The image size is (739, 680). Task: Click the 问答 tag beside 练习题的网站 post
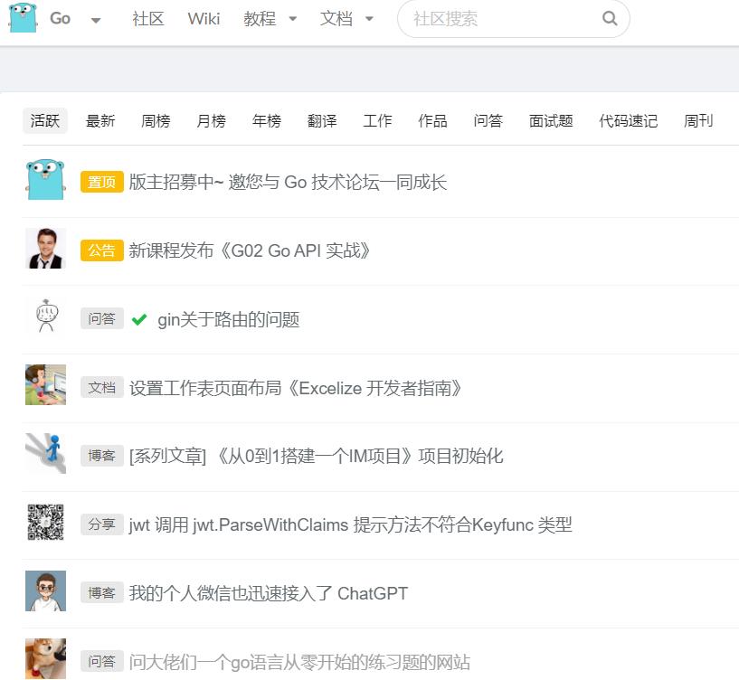coord(102,661)
